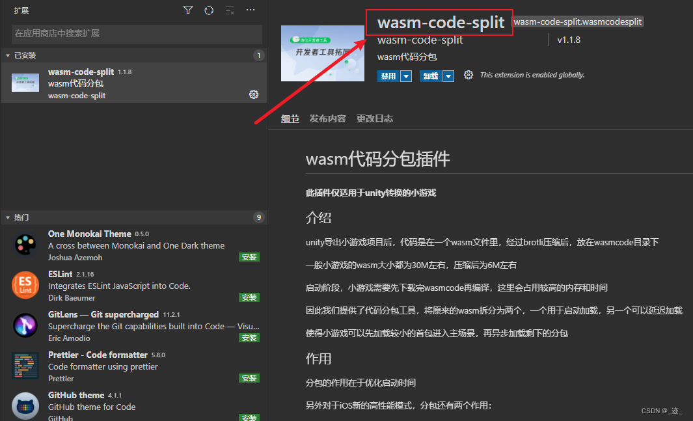Click the 卸载 uninstall button

pos(431,76)
